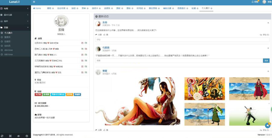Image resolution: width=272 pixels, height=138 pixels.
Task: Close the 信息提示 tab using its circle icon
Action: pos(187,8)
